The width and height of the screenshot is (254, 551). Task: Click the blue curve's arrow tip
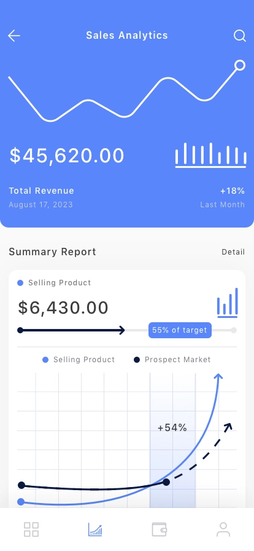click(x=218, y=376)
